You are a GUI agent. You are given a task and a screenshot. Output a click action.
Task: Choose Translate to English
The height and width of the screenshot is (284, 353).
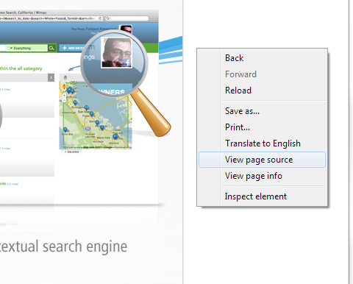pyautogui.click(x=262, y=143)
